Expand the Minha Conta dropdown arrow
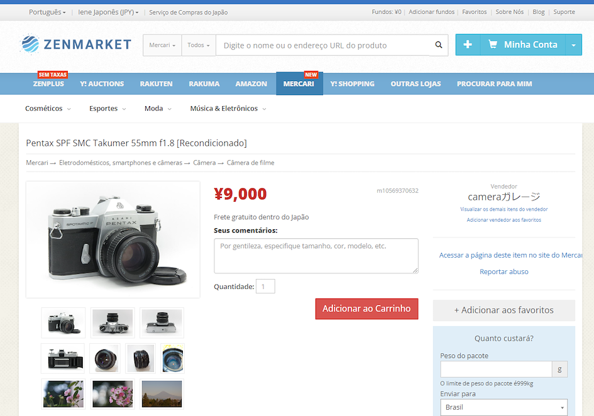 point(573,45)
